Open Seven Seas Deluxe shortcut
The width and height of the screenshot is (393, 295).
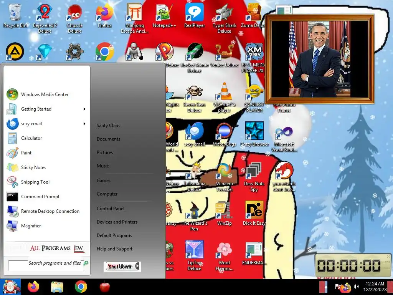tap(195, 98)
